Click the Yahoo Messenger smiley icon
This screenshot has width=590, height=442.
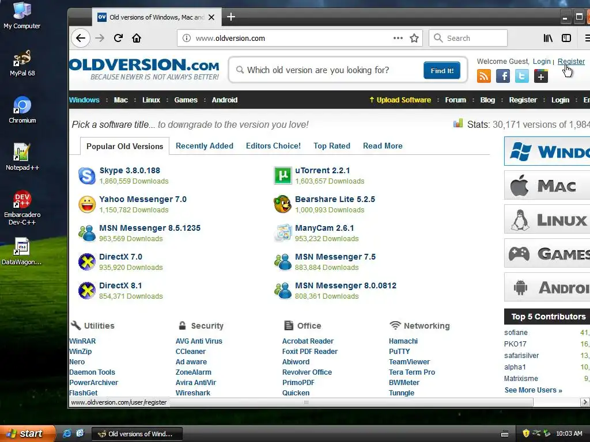pyautogui.click(x=87, y=204)
